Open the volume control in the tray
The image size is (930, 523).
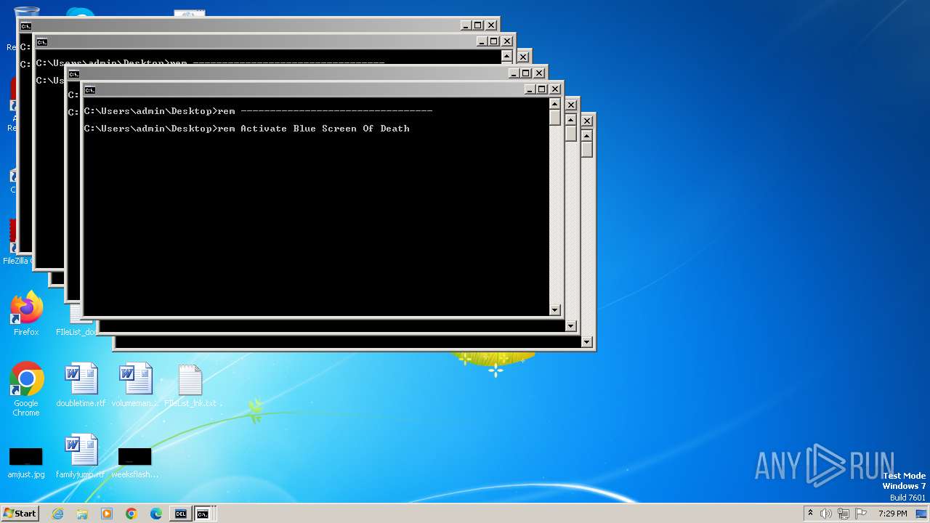pos(826,514)
